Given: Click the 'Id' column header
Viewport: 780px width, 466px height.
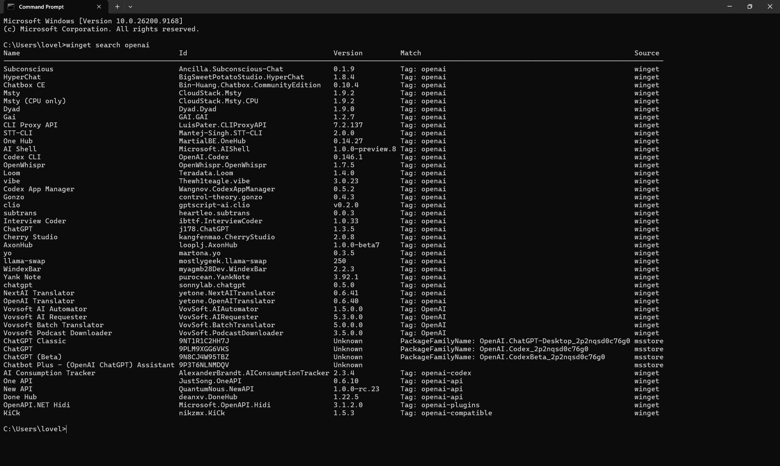Looking at the screenshot, I should (x=183, y=53).
